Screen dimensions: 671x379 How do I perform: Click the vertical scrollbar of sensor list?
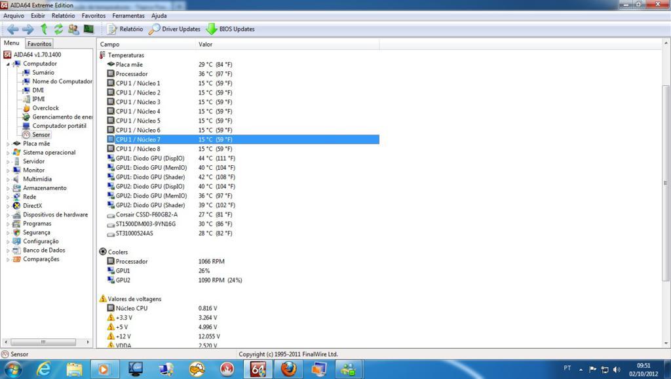tap(666, 183)
